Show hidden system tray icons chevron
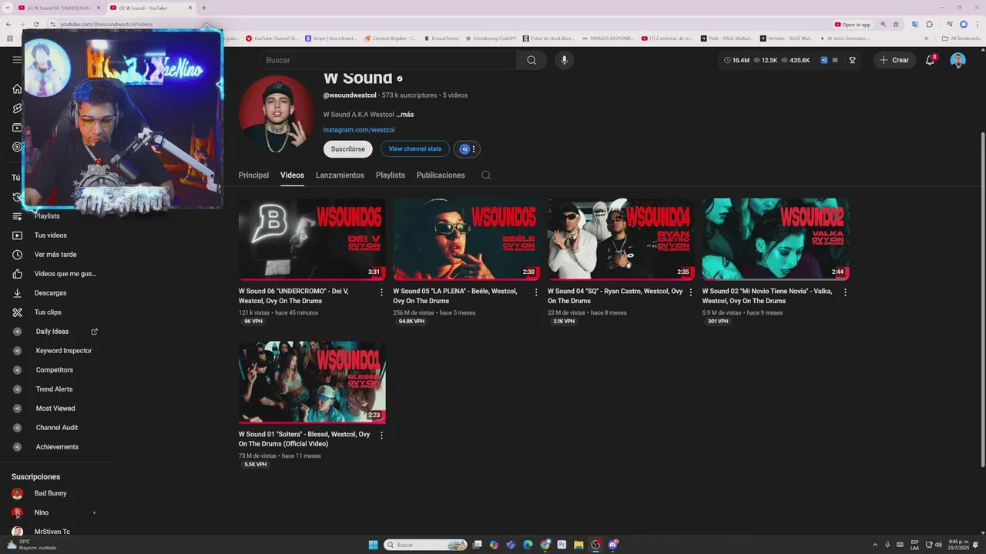This screenshot has width=986, height=554. click(874, 545)
